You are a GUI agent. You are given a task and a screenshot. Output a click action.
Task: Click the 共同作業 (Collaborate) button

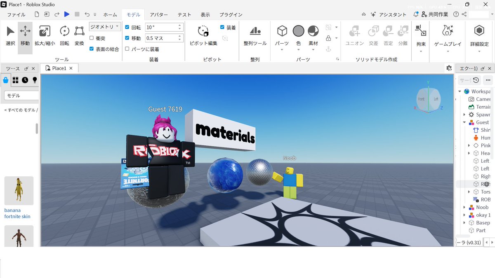(434, 14)
